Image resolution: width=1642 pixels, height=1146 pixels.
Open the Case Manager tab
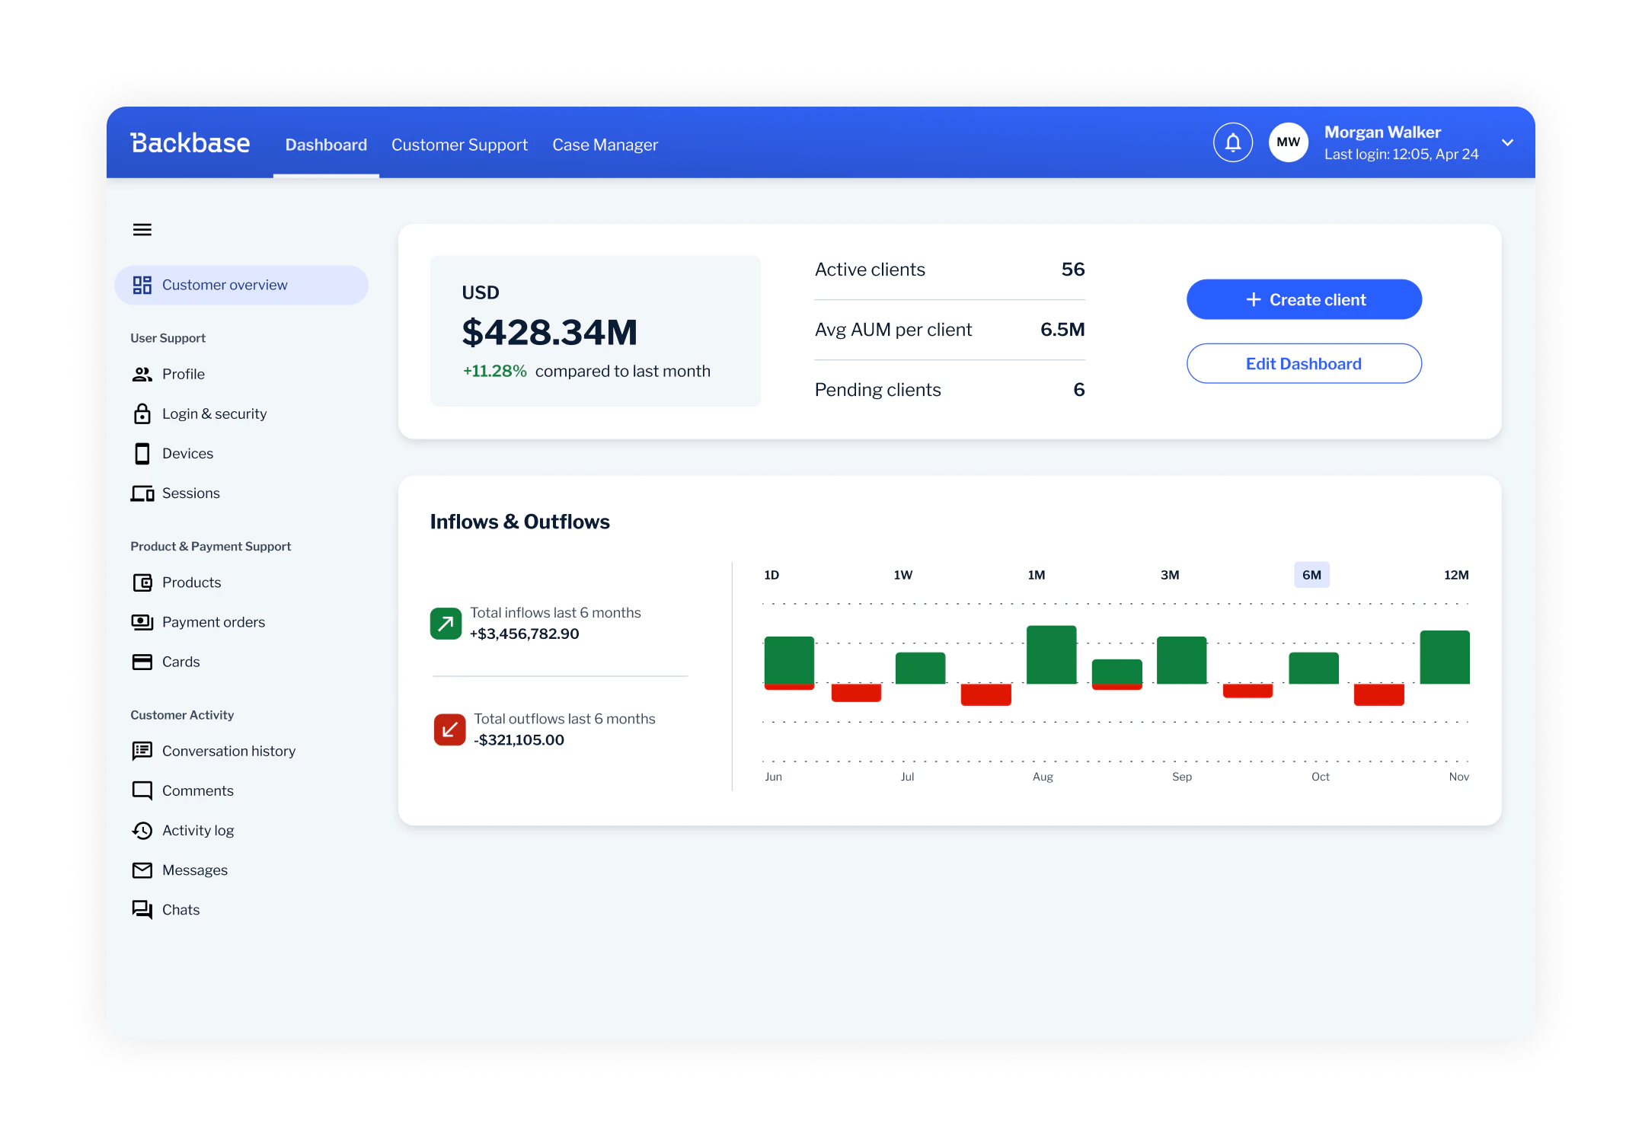[605, 144]
